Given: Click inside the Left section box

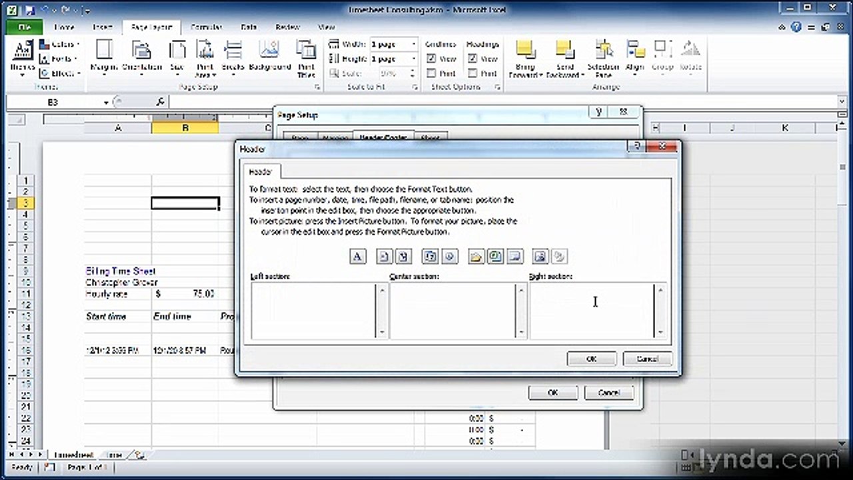Looking at the screenshot, I should [314, 310].
